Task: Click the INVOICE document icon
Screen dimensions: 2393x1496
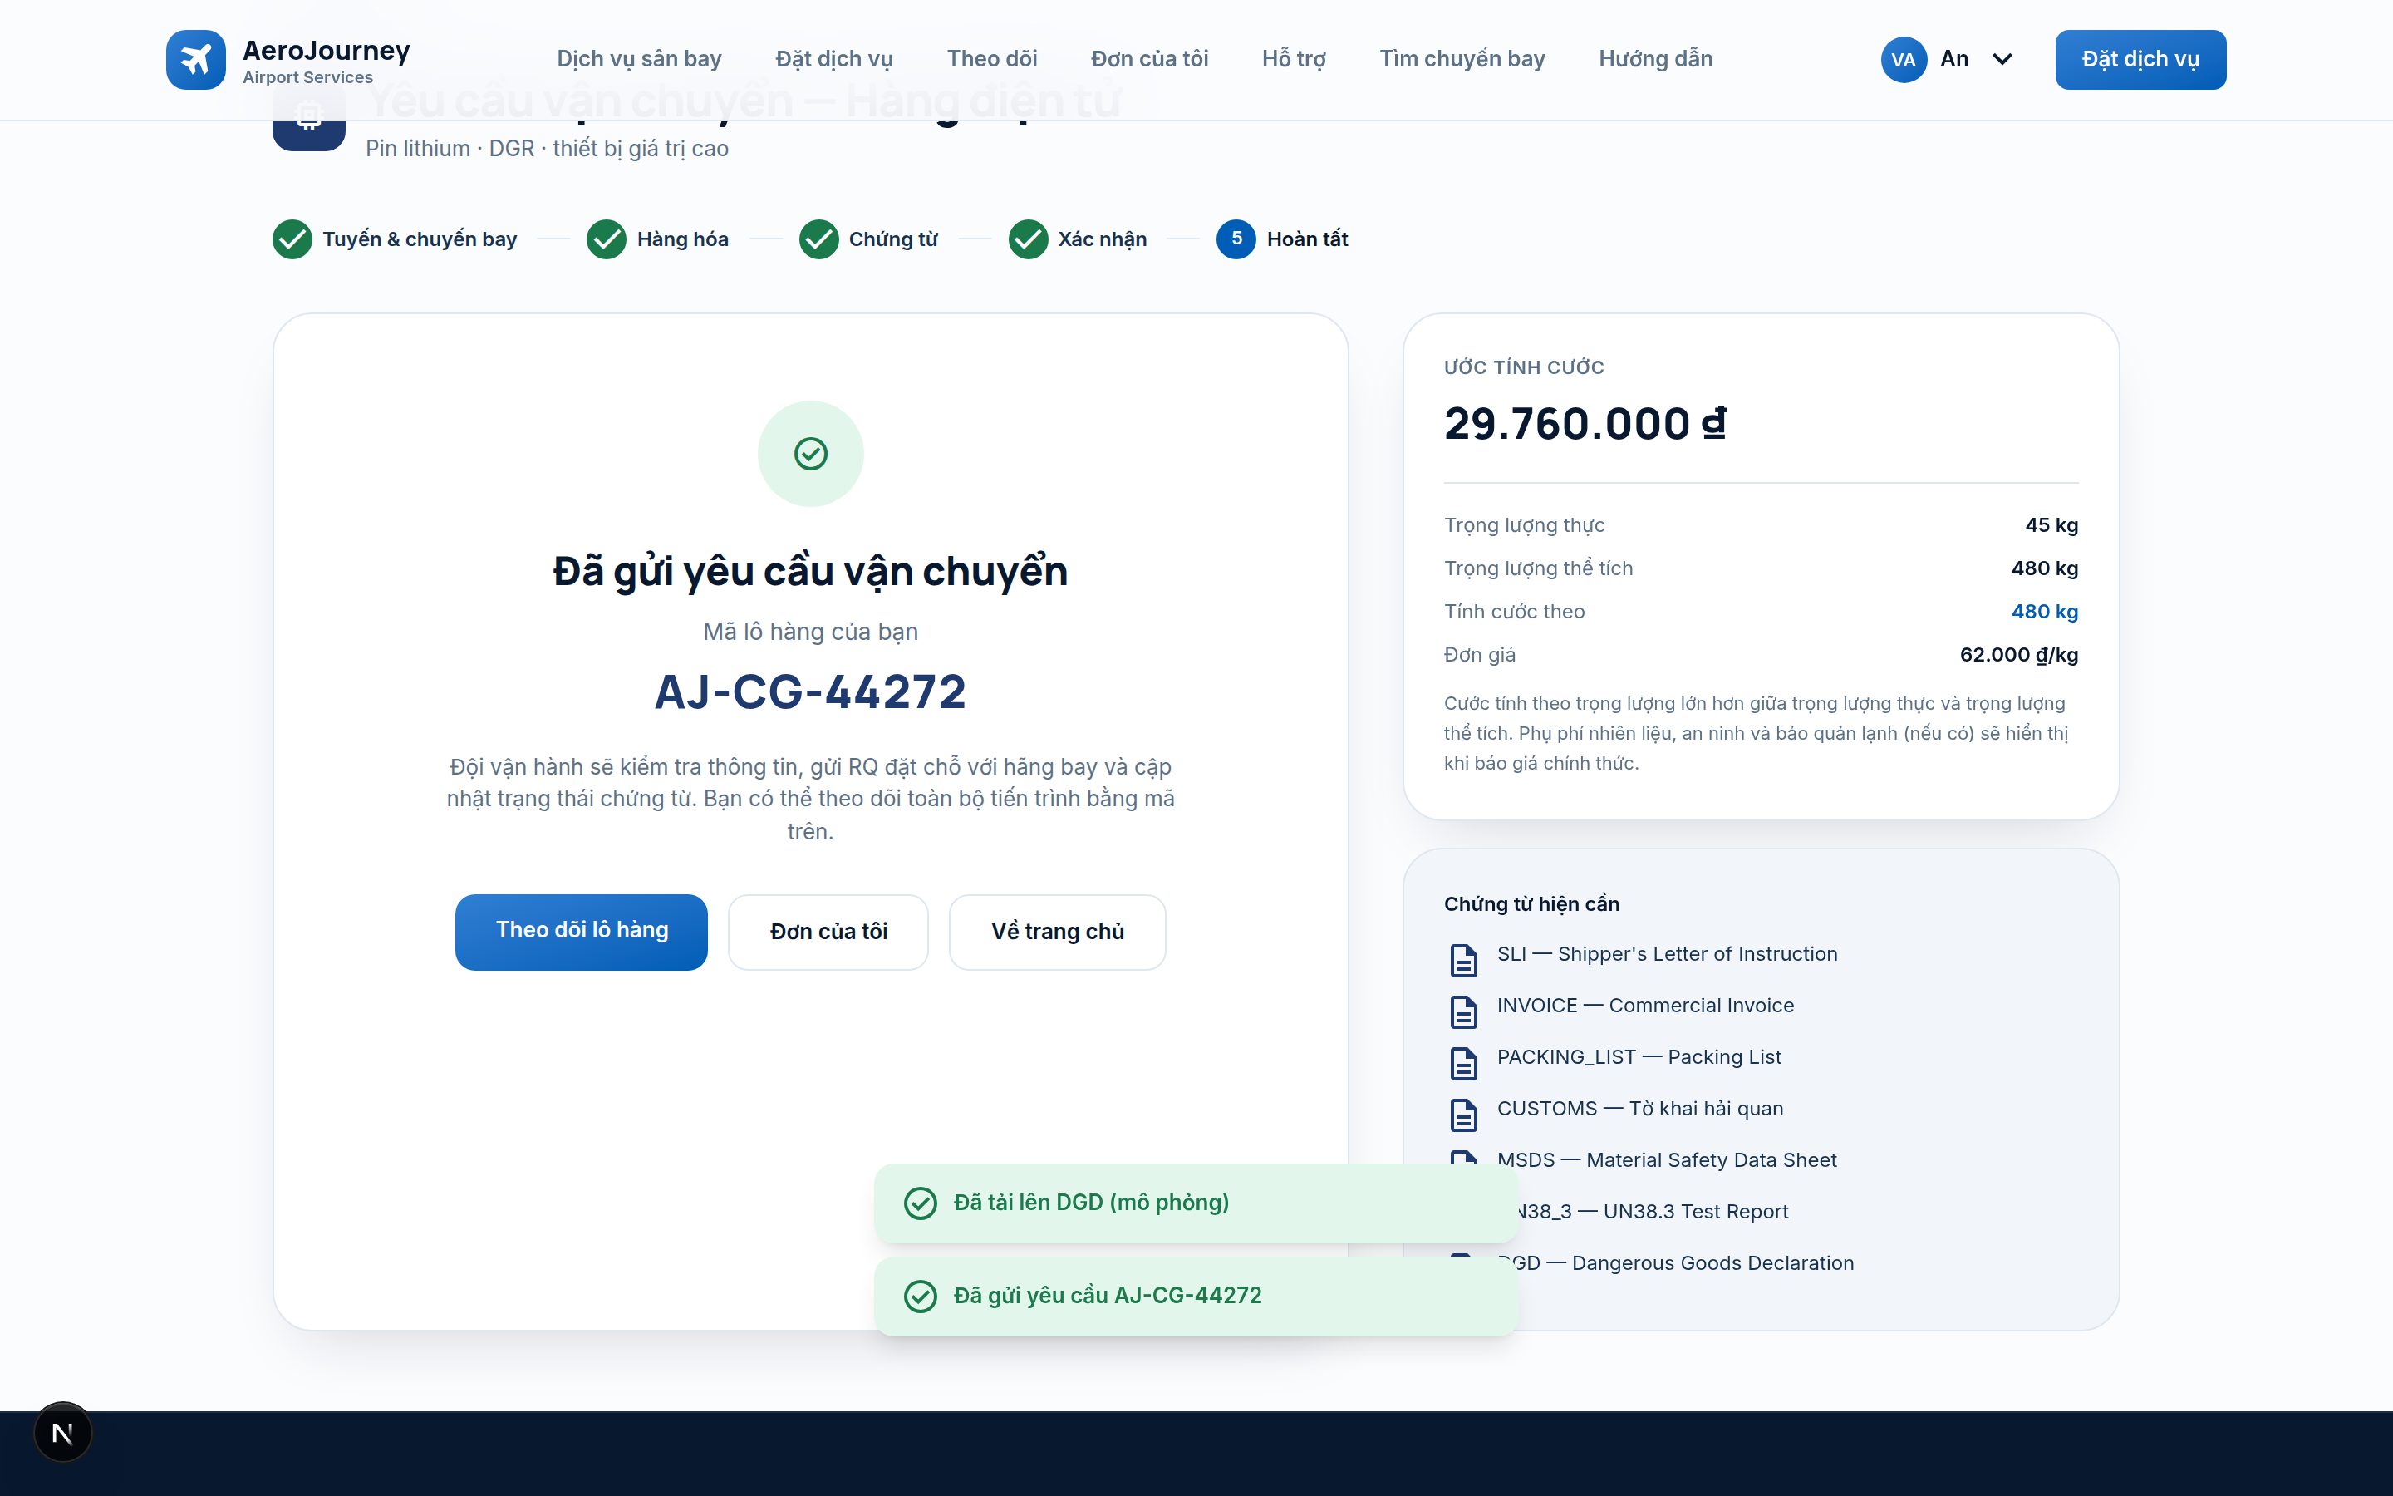Action: click(1463, 1011)
